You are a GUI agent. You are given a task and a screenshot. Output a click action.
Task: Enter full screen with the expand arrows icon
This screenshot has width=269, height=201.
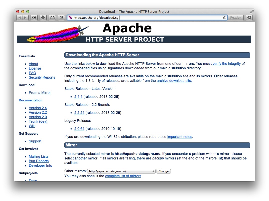click(252, 12)
